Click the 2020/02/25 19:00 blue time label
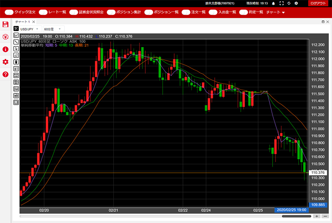The height and width of the screenshot is (223, 332). (291, 210)
